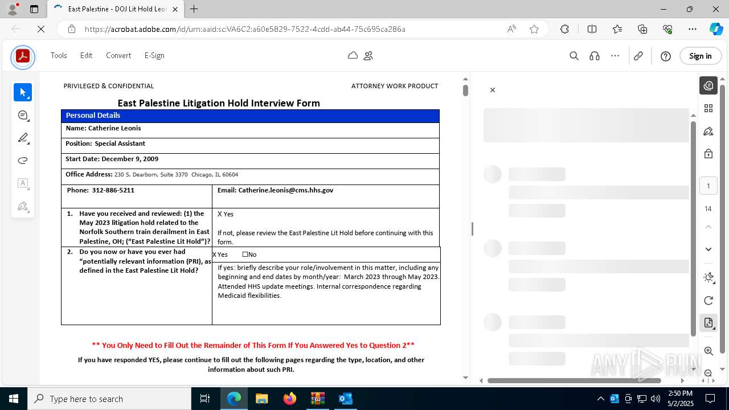Show hidden system tray icons
This screenshot has width=729, height=410.
click(x=600, y=399)
